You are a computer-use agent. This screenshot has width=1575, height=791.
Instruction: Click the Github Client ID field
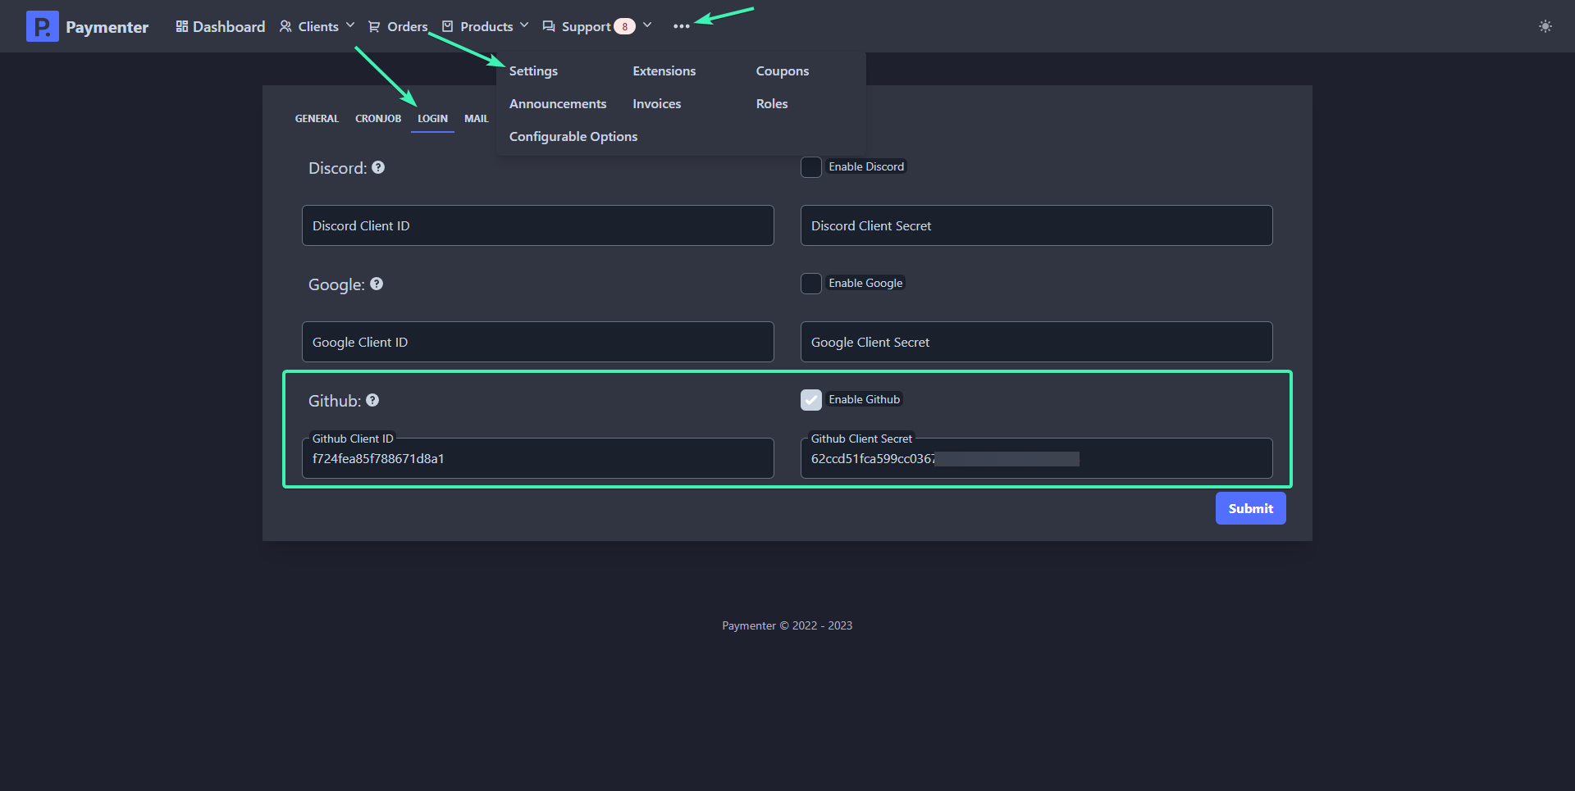point(538,458)
